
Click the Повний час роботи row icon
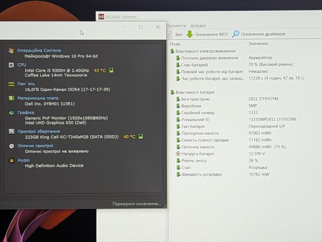178,71
